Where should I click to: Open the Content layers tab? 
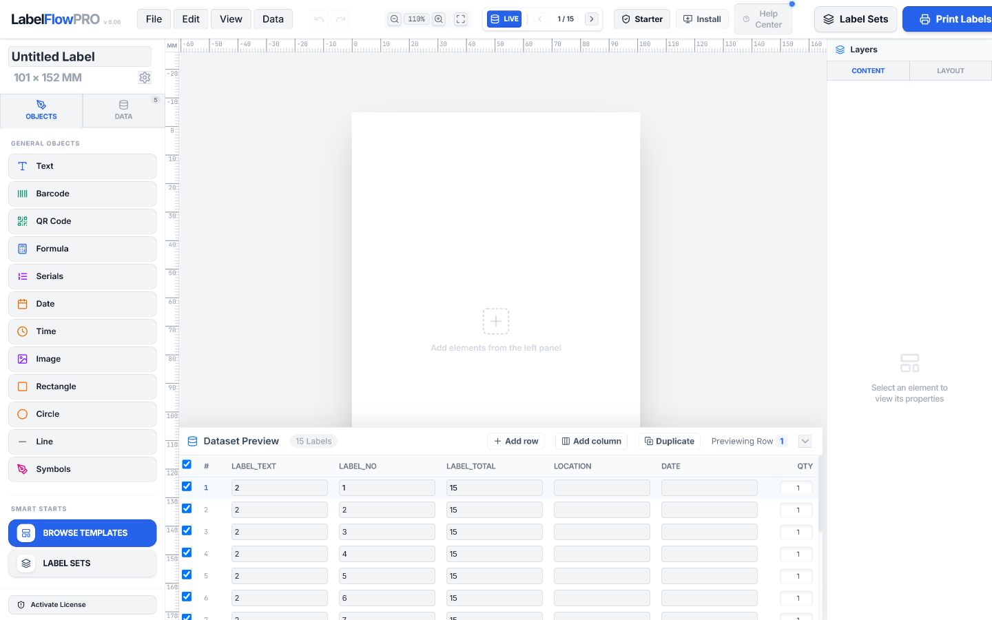point(868,71)
